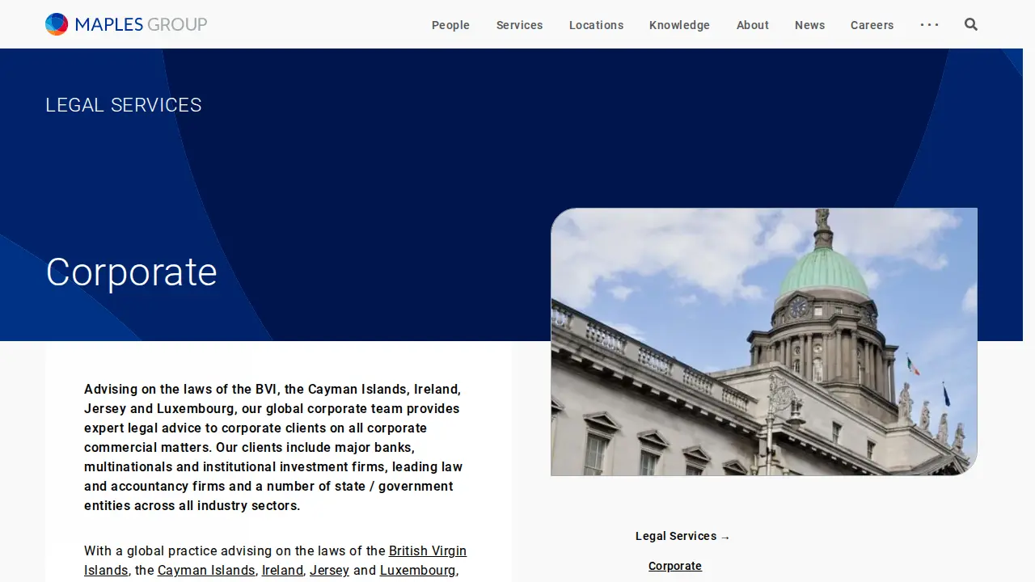The height and width of the screenshot is (582, 1035).
Task: Open the People menu
Action: [450, 25]
